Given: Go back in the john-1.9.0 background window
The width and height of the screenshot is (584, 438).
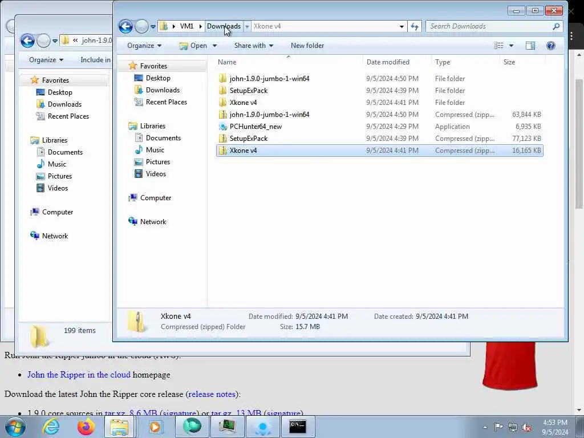Looking at the screenshot, I should pos(27,40).
